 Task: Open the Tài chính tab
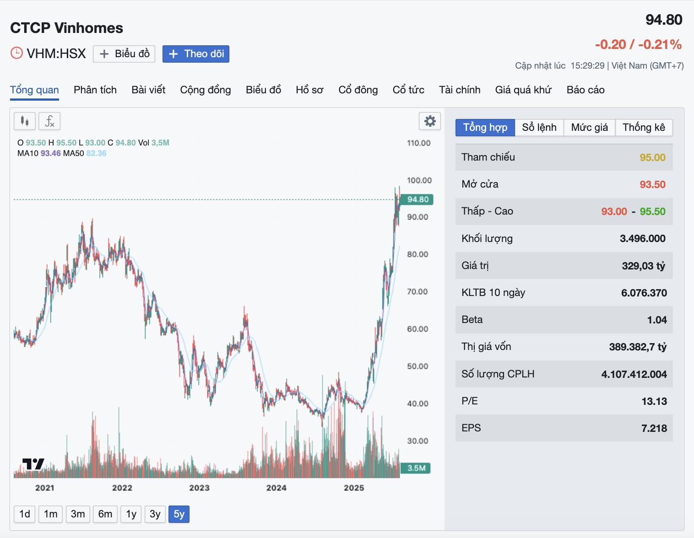point(460,90)
